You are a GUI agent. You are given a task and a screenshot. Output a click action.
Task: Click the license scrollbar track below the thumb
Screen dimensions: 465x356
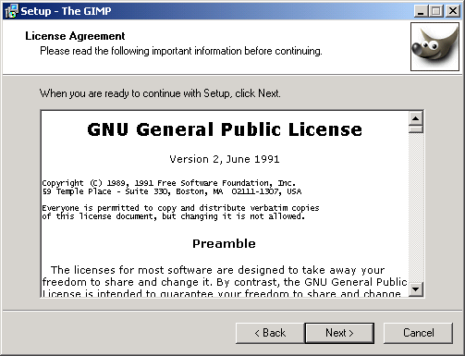coord(416,207)
